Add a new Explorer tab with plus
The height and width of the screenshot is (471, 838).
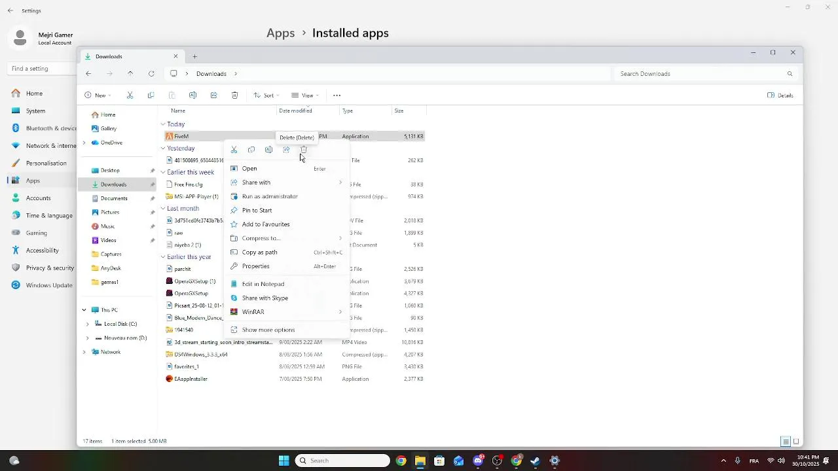[194, 56]
